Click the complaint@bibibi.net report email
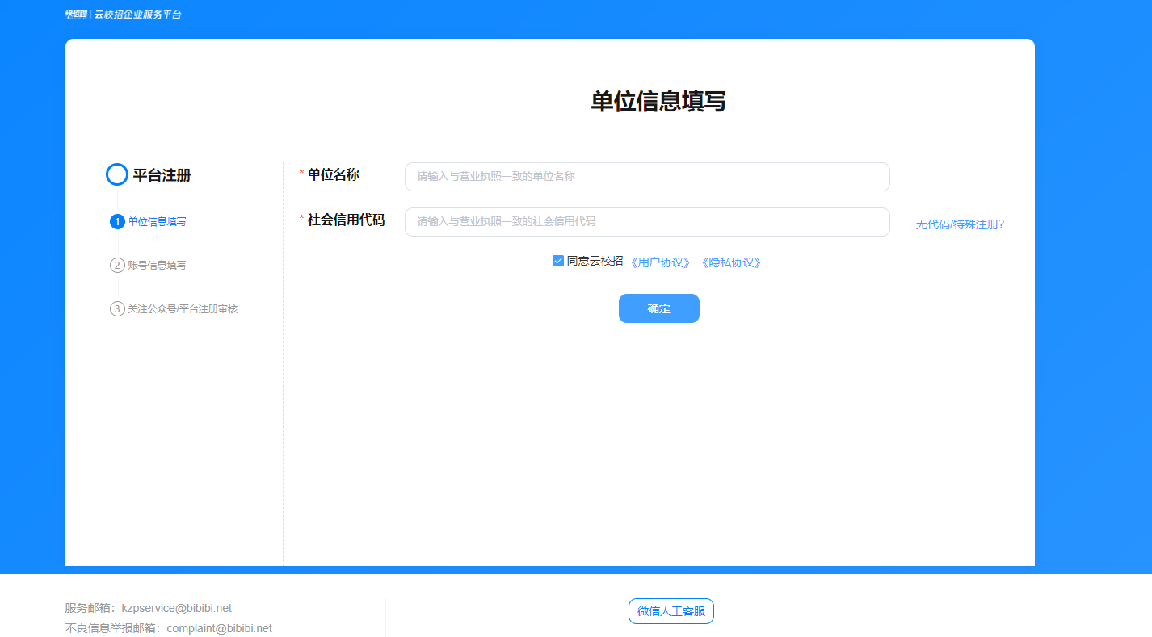The height and width of the screenshot is (637, 1152). 219,628
